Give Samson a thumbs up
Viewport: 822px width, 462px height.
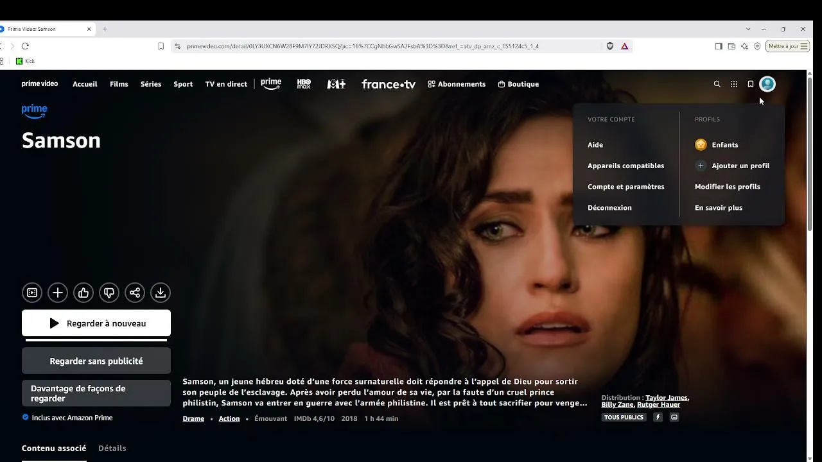[83, 293]
